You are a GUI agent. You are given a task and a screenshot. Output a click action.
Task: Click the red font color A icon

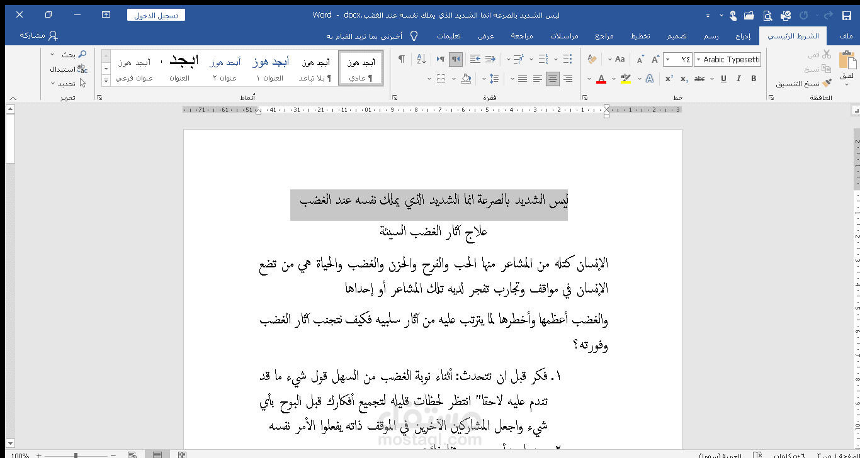coord(601,79)
